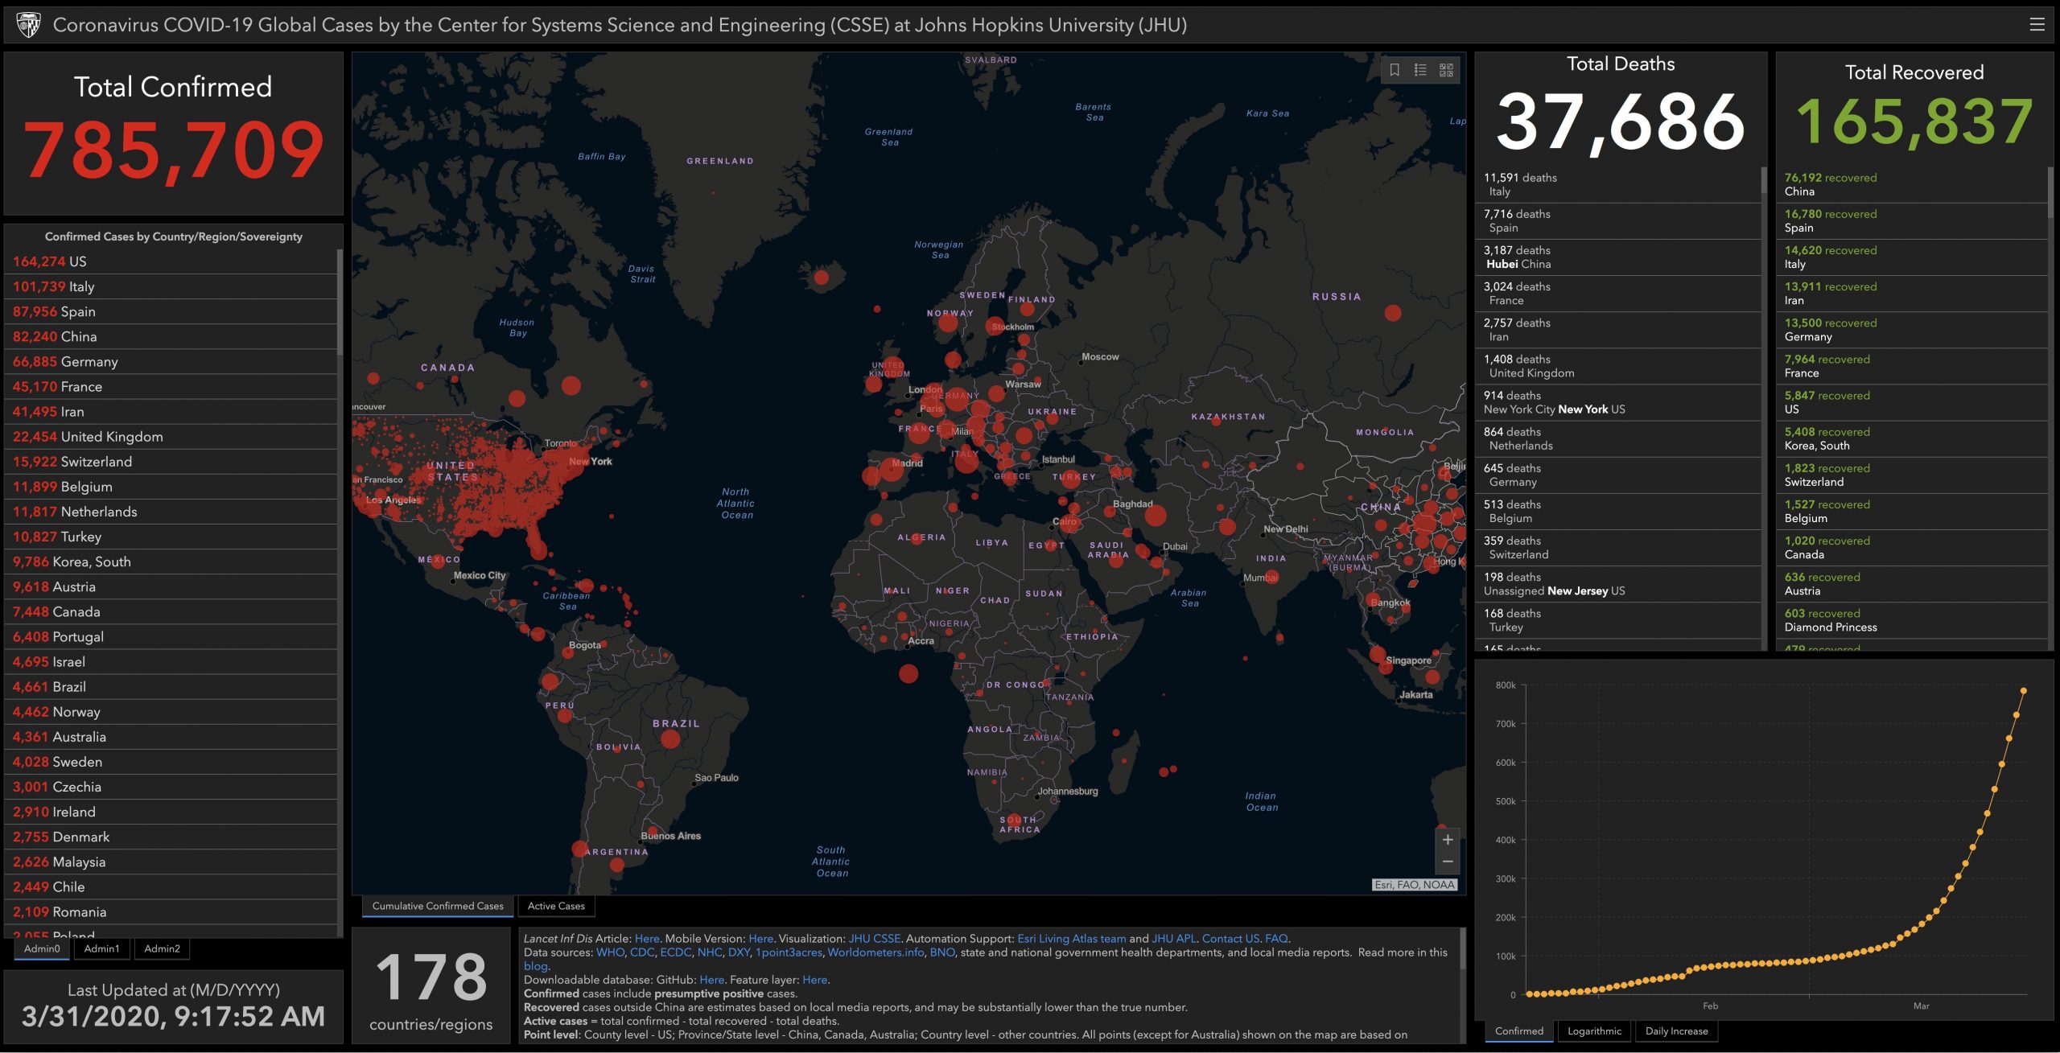Click the red case marker under the RUSSIA label
Screen dimensions: 2060x1053
pyautogui.click(x=1393, y=313)
